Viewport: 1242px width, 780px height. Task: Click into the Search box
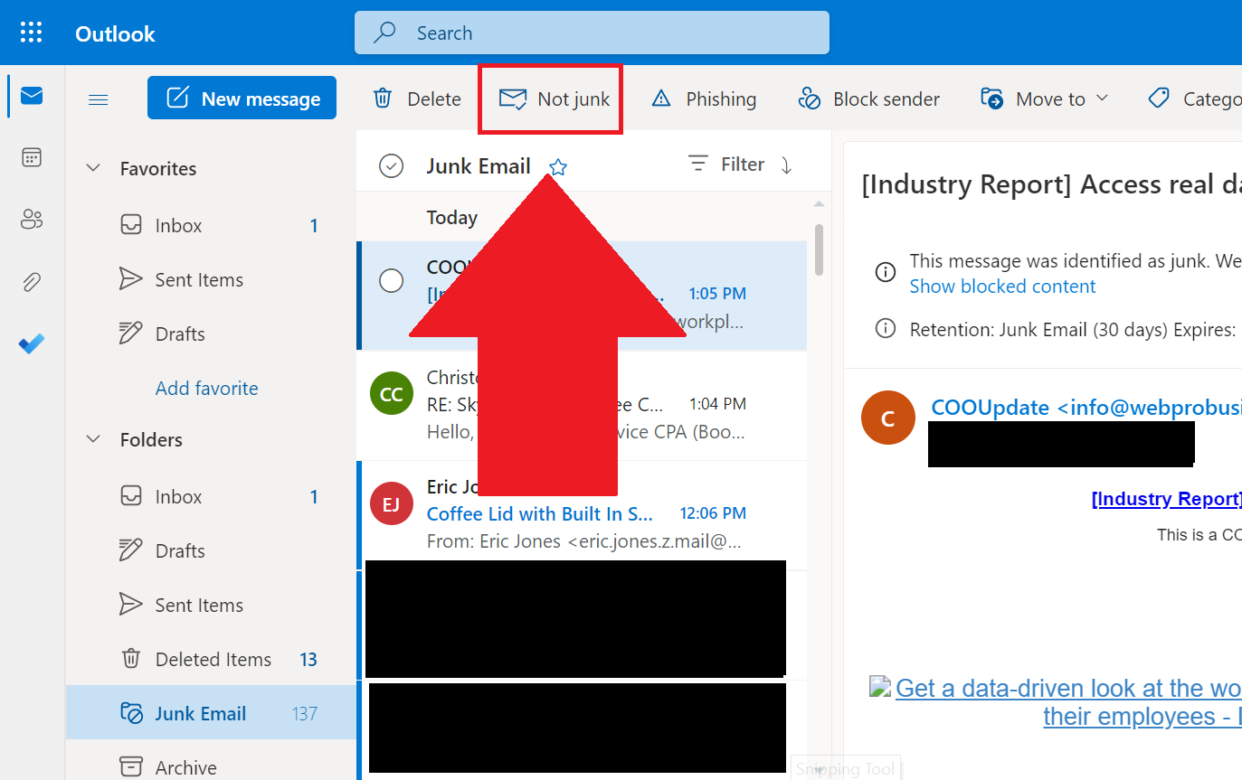click(x=592, y=33)
